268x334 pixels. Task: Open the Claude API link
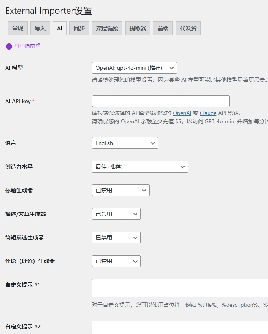pos(208,113)
